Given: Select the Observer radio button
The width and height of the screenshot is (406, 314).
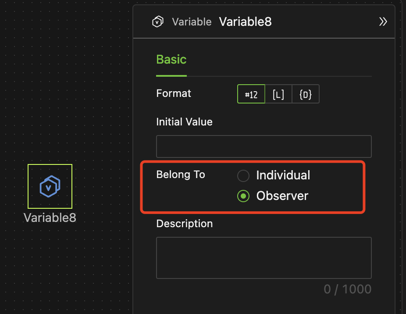Looking at the screenshot, I should [x=243, y=196].
